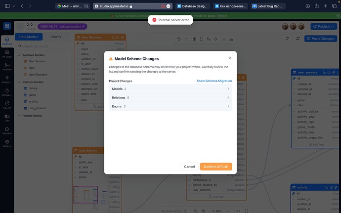Click Safari downloads icon
The width and height of the screenshot is (341, 213).
pos(308,6)
